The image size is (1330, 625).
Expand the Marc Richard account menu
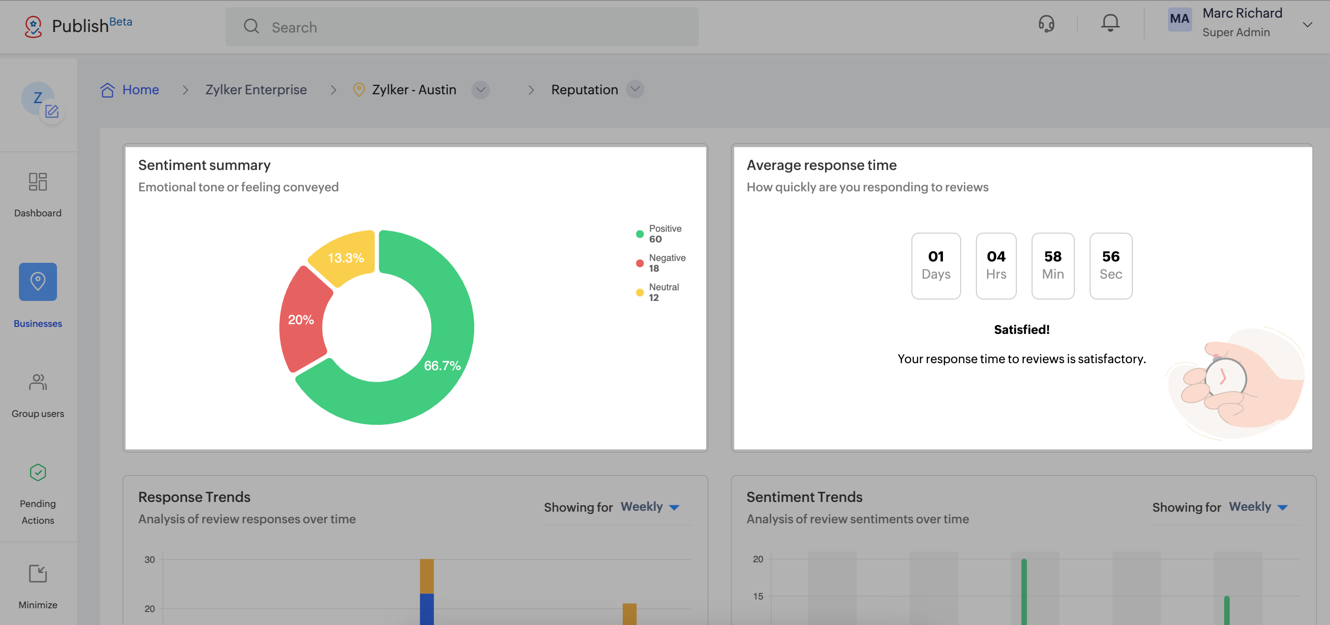[1307, 24]
